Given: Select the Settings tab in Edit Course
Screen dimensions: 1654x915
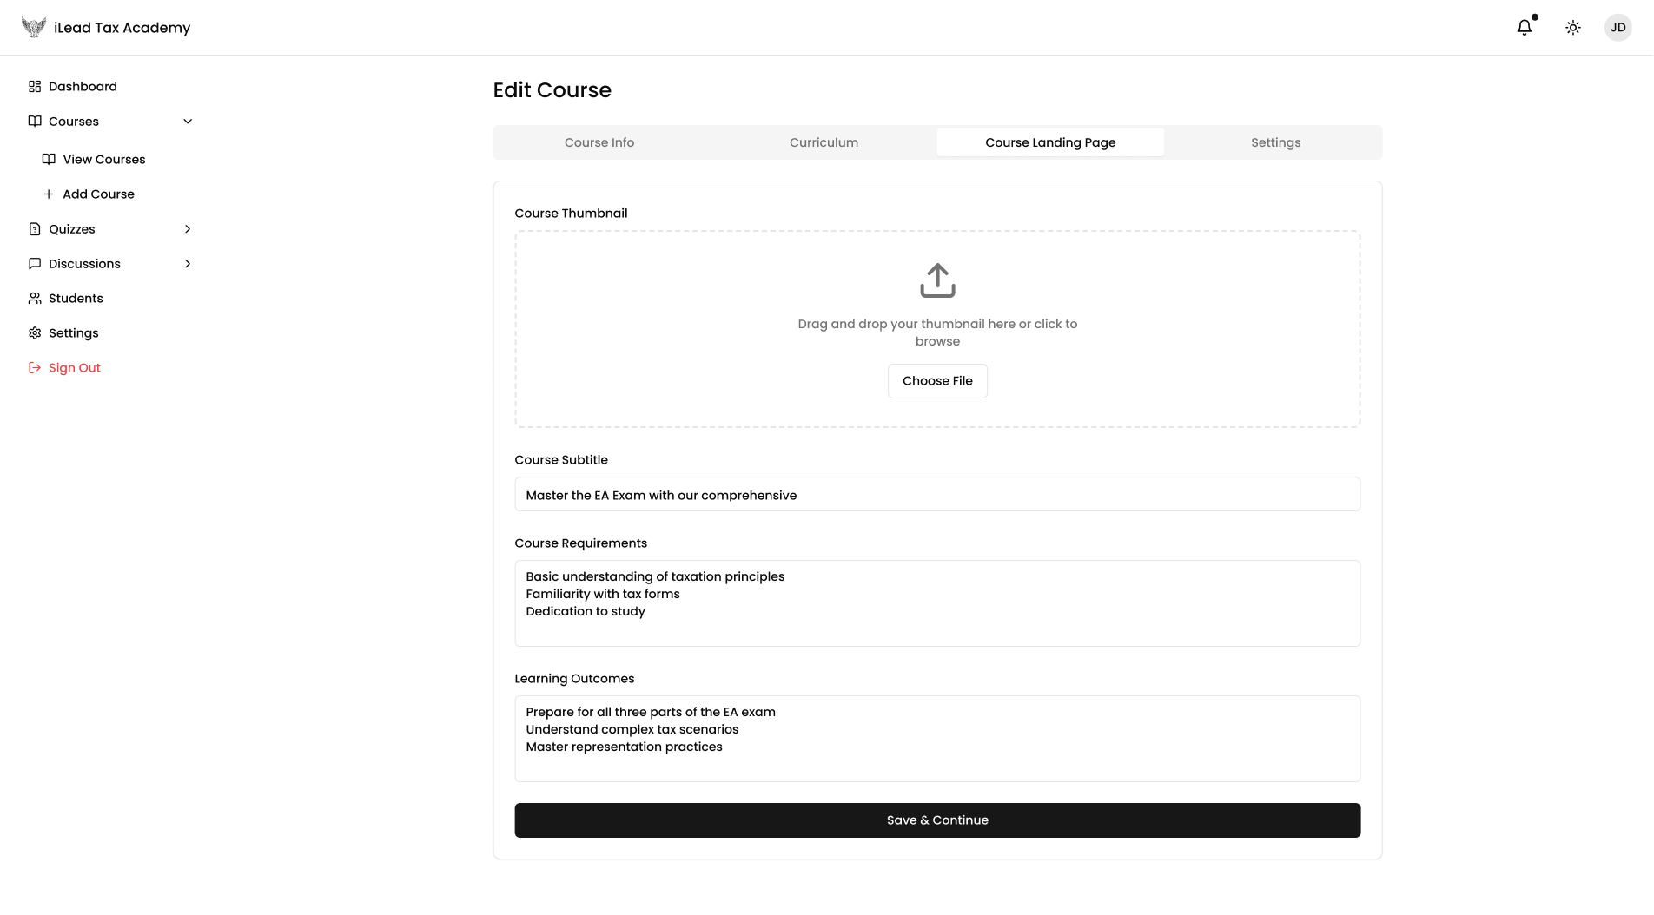Looking at the screenshot, I should click(x=1275, y=142).
